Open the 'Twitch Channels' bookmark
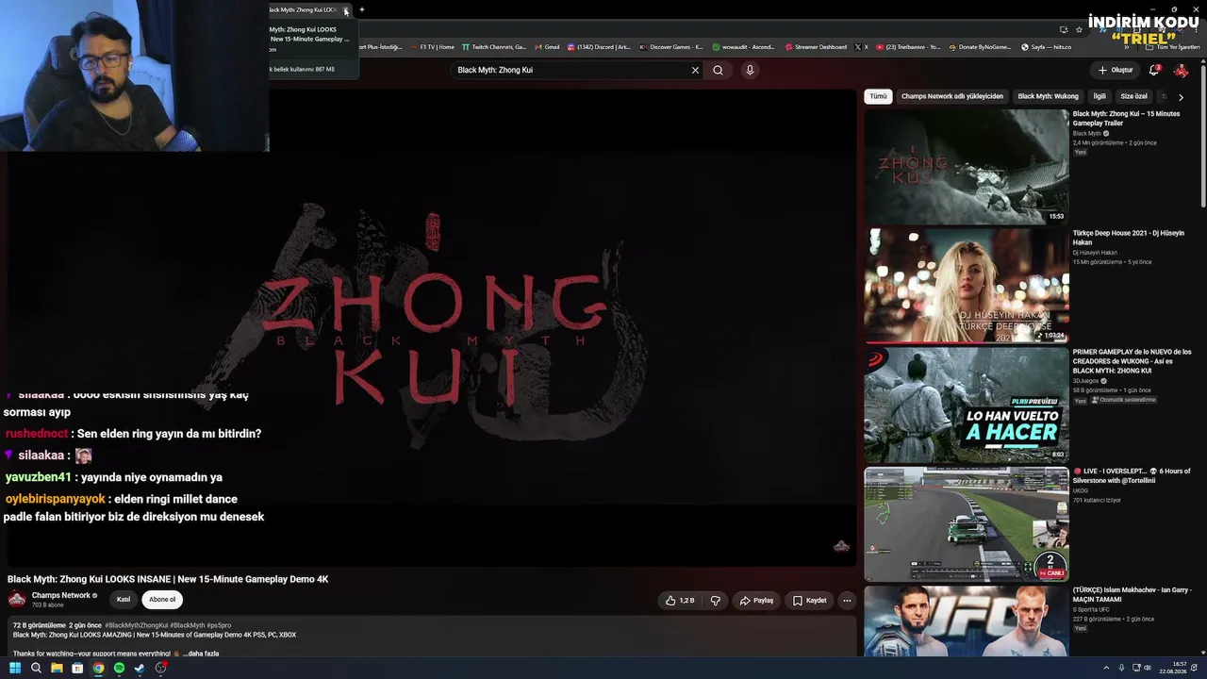The image size is (1207, 679). (493, 47)
